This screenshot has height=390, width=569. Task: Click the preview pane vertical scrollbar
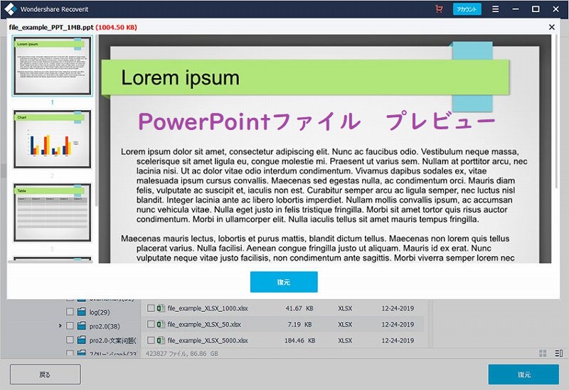[556, 112]
